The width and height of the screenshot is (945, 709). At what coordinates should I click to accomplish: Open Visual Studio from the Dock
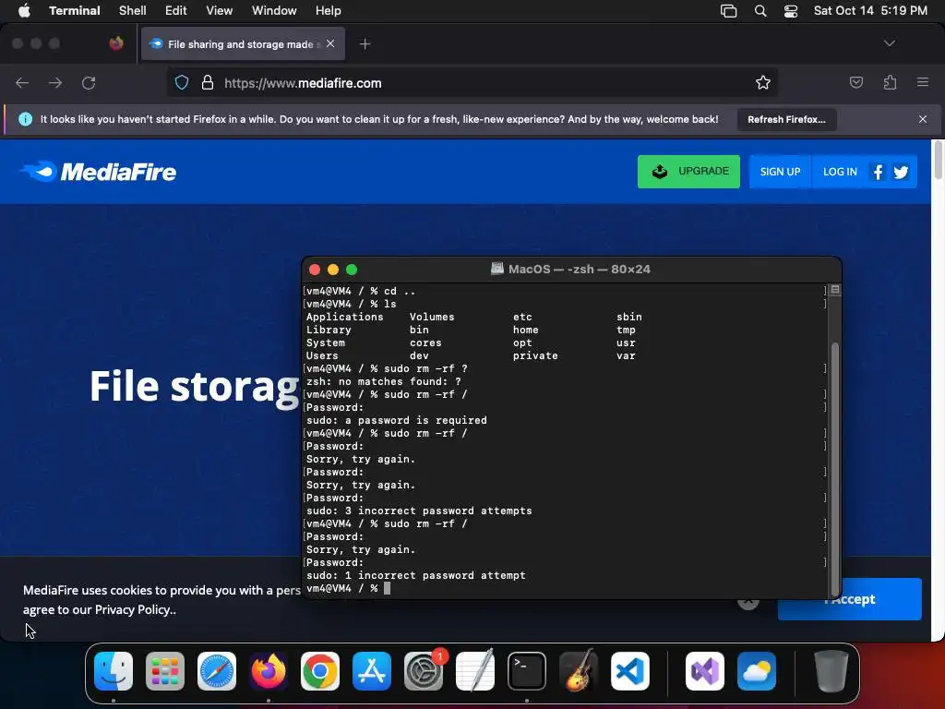[x=704, y=671]
